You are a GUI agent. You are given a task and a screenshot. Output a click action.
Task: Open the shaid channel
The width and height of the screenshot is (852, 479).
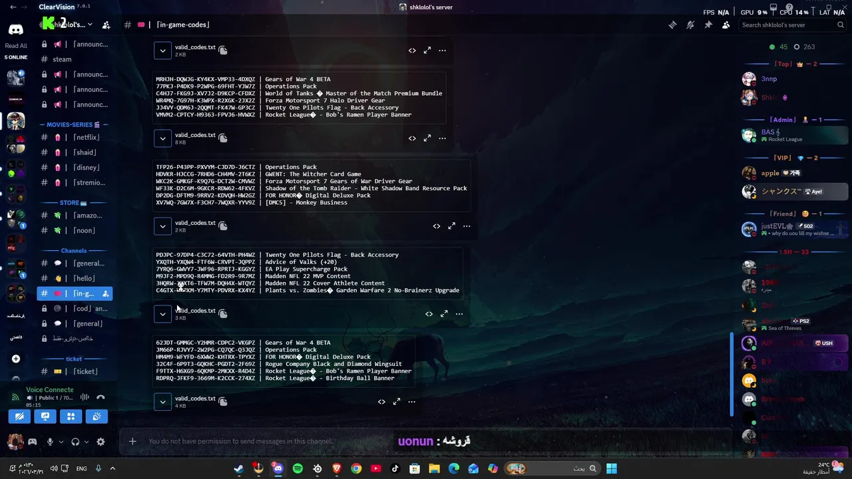[75, 152]
